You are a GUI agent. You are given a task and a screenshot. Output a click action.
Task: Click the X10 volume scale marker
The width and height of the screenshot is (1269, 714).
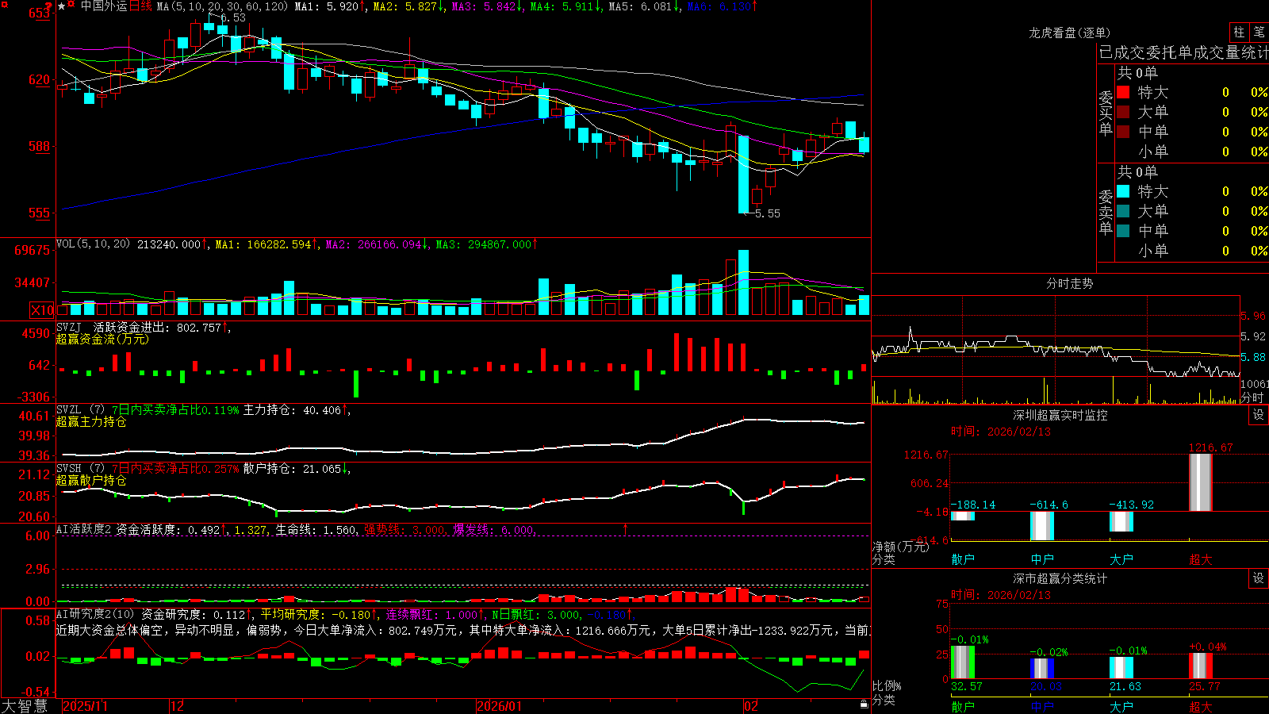click(42, 310)
